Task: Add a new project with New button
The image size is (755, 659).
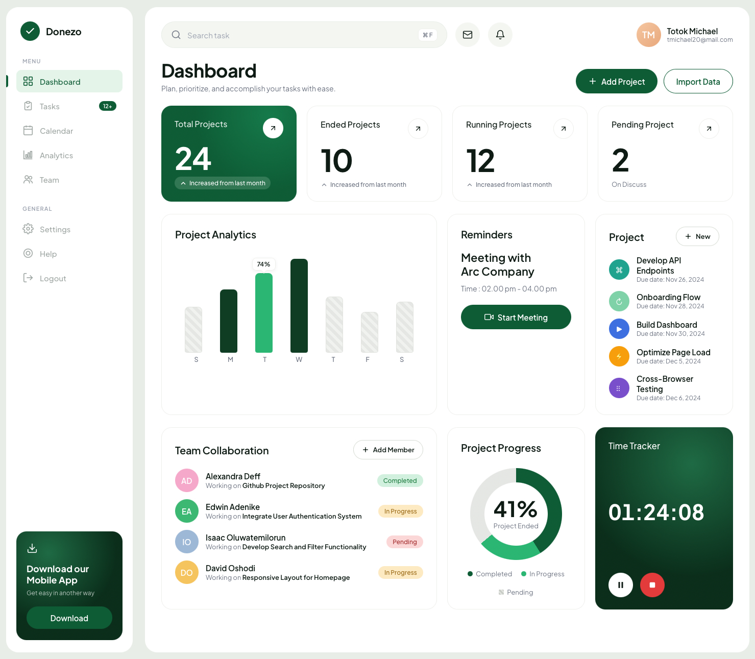Action: (x=697, y=236)
